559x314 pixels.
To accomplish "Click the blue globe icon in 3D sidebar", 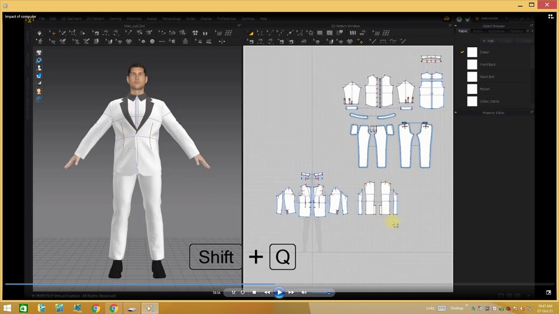I will (x=39, y=99).
